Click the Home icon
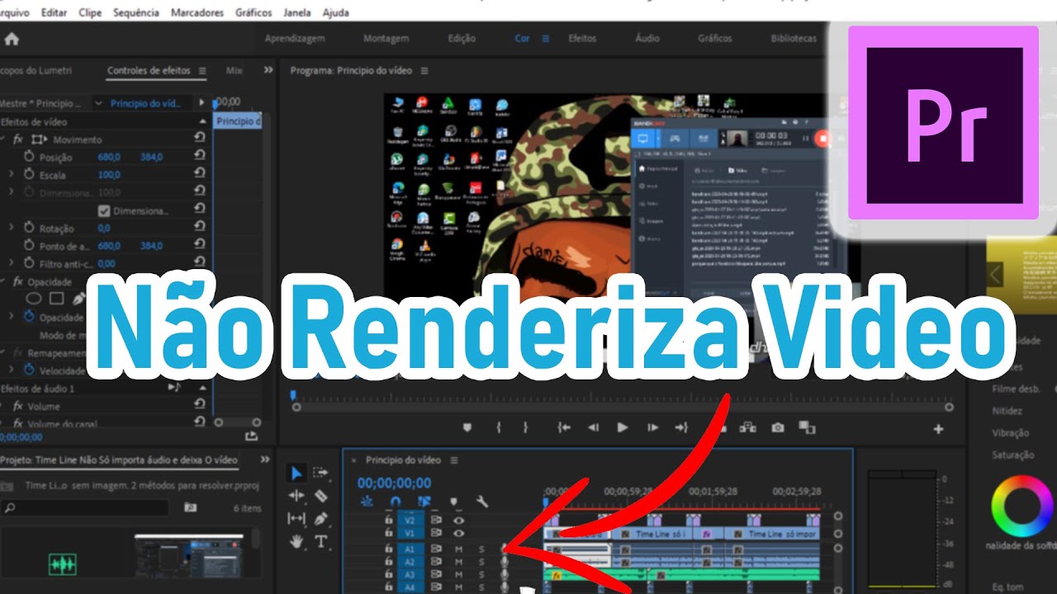The width and height of the screenshot is (1057, 594). point(12,39)
